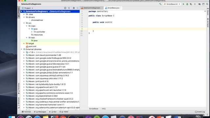Open the Terminal tool window
The width and height of the screenshot is (210, 118).
tap(26, 112)
